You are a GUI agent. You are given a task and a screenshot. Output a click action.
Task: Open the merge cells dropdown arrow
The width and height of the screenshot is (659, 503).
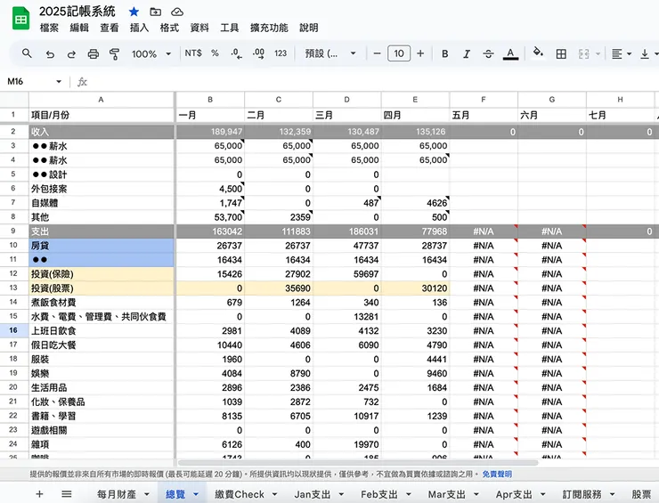tap(598, 53)
